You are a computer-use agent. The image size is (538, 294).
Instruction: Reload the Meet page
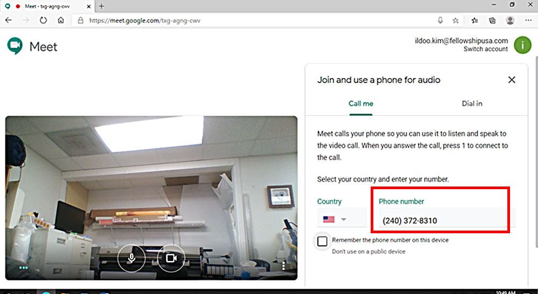(x=43, y=20)
